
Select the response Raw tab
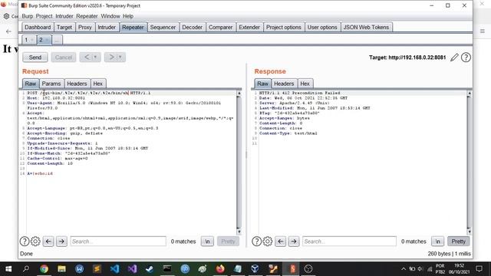[x=262, y=84]
